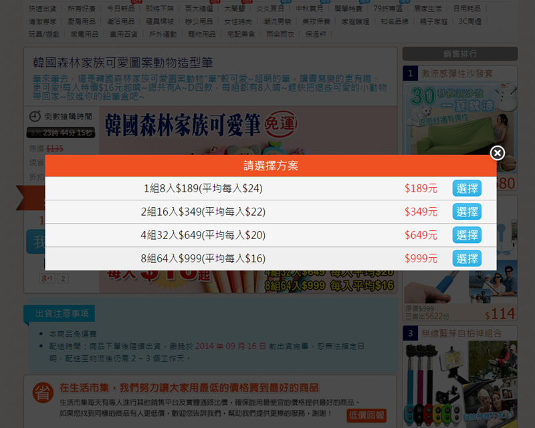Go to 女性時尚 category
The height and width of the screenshot is (428, 535).
(238, 21)
